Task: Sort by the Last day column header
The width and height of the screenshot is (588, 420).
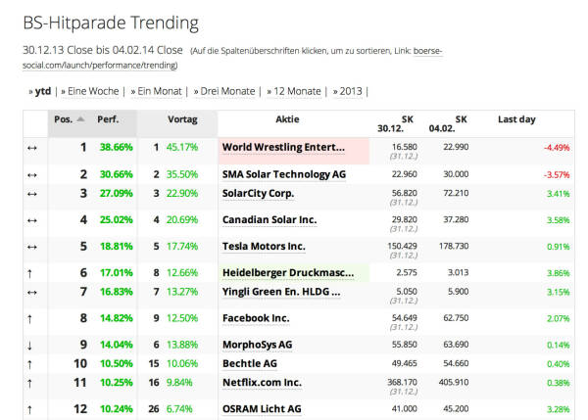Action: click(516, 119)
